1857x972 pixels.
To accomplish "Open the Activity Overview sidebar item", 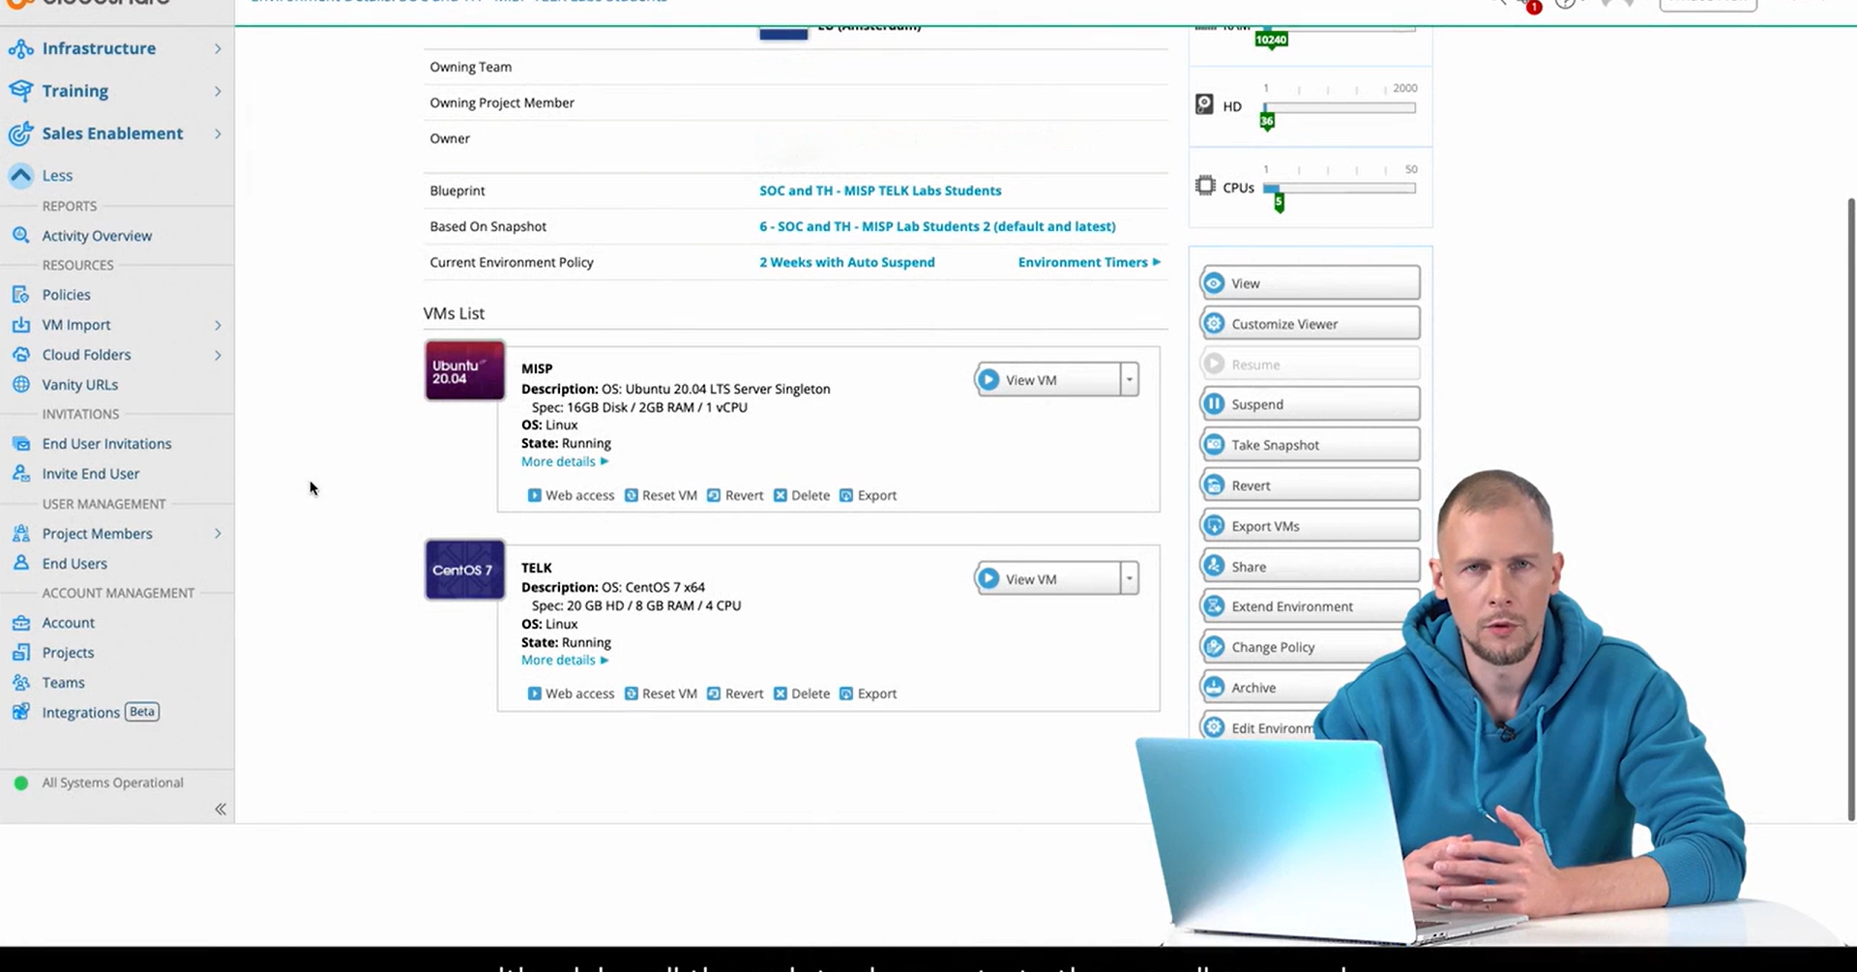I will coord(97,235).
